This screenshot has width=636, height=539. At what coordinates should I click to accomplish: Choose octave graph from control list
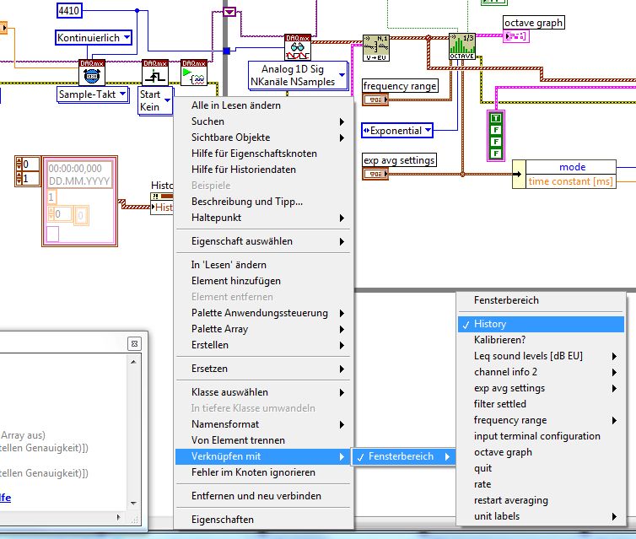541,452
